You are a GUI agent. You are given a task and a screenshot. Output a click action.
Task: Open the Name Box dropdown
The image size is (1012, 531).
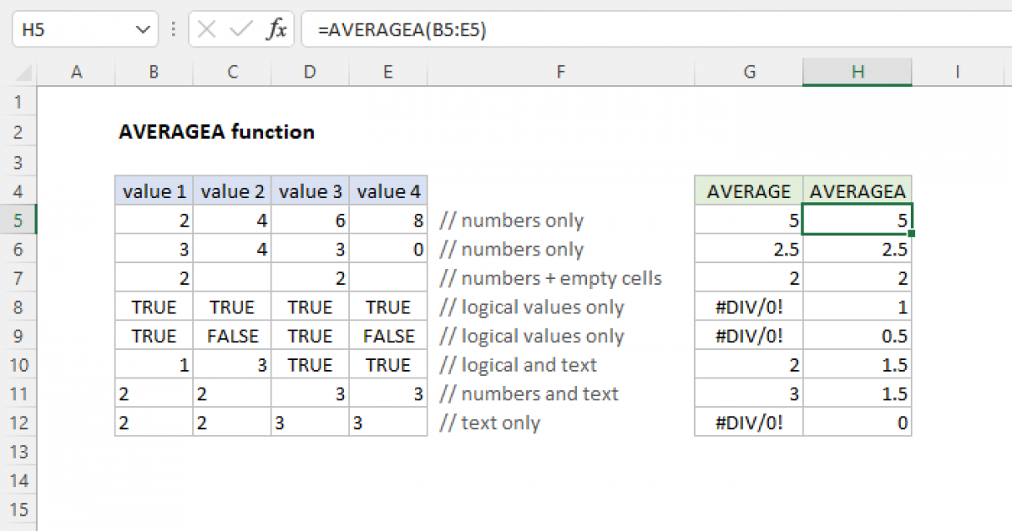tap(143, 28)
